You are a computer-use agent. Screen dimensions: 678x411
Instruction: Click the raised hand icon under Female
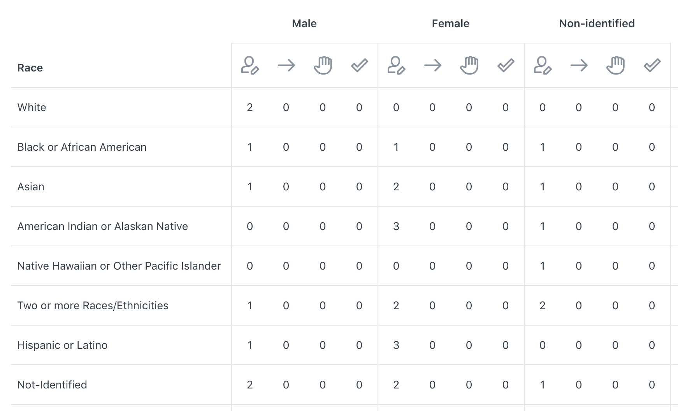point(469,65)
